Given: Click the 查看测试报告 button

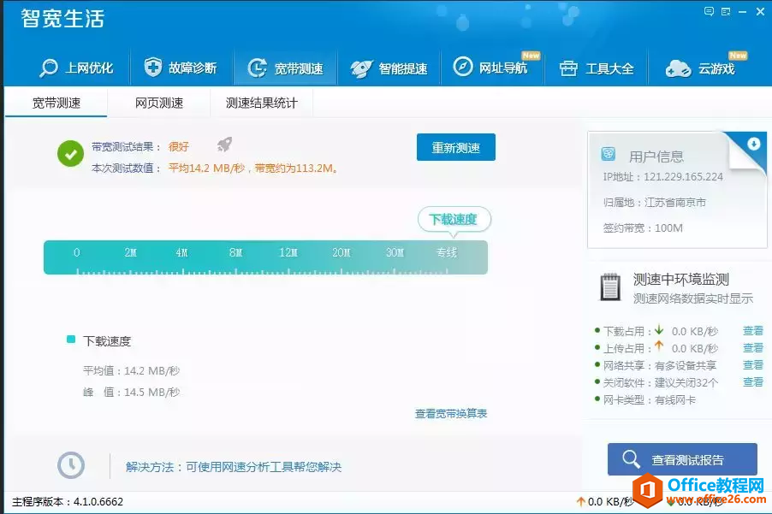Looking at the screenshot, I should pos(682,459).
